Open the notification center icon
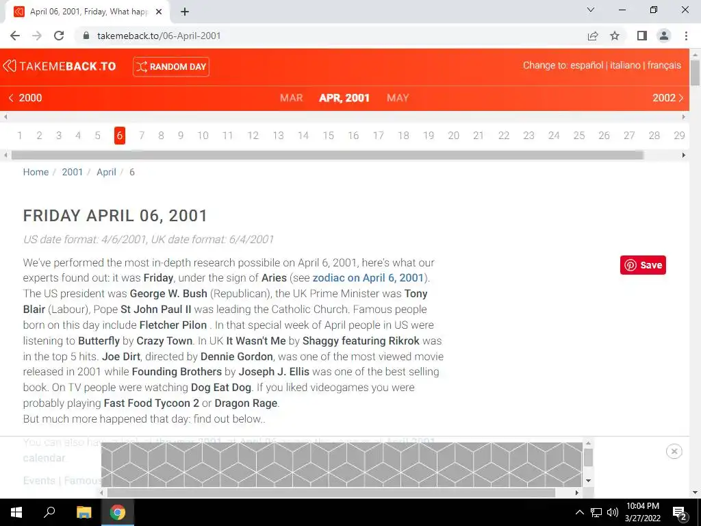701x526 pixels. pos(679,512)
